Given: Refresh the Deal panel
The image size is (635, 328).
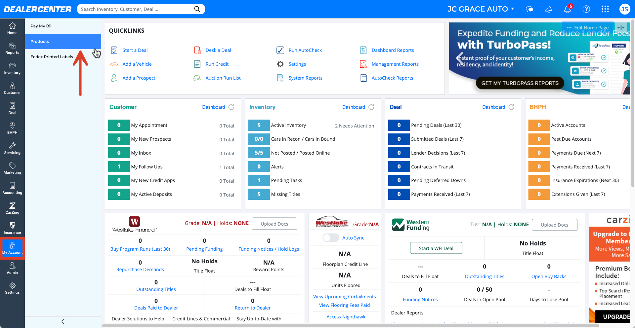Looking at the screenshot, I should (x=511, y=107).
